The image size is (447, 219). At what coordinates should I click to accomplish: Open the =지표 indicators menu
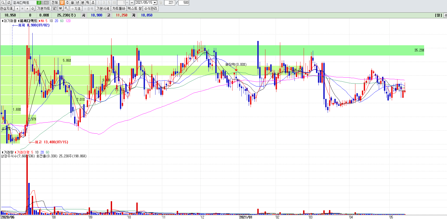pos(76,9)
